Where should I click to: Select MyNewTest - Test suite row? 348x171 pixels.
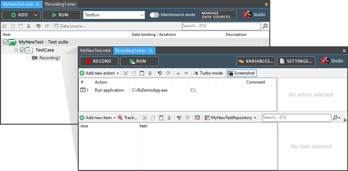pos(135,42)
